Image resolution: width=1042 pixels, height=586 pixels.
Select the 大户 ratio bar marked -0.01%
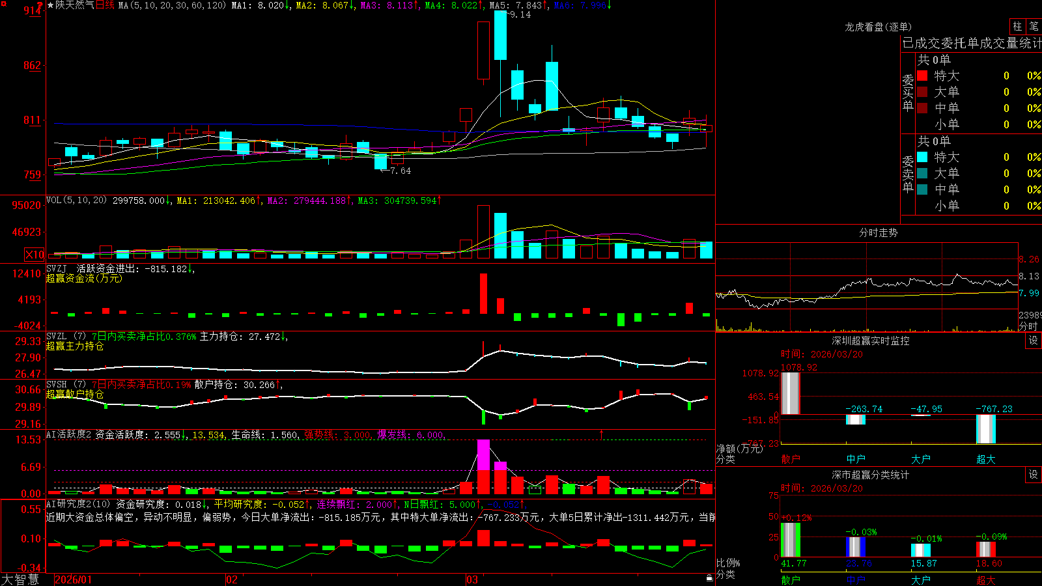click(921, 550)
